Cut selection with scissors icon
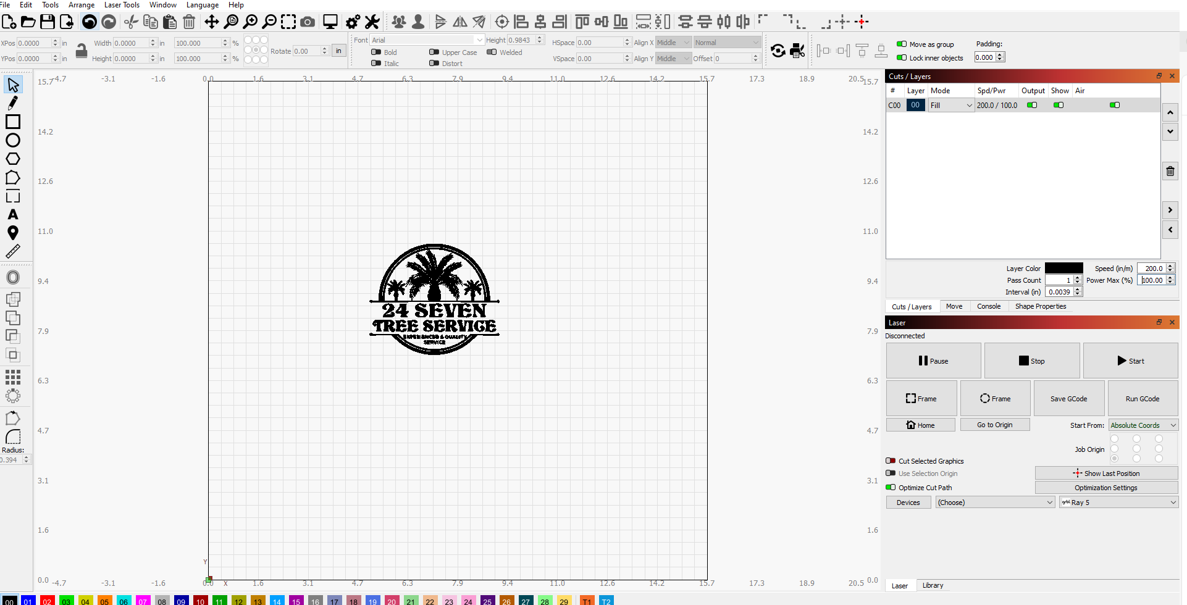 (131, 22)
